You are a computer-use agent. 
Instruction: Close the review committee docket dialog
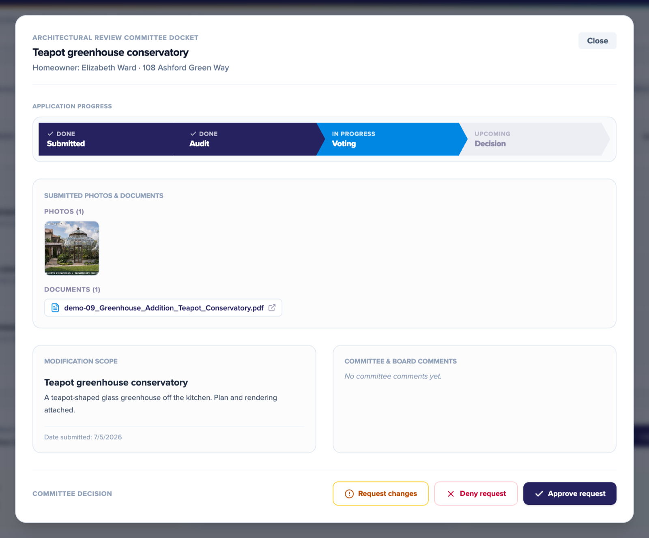(x=597, y=41)
